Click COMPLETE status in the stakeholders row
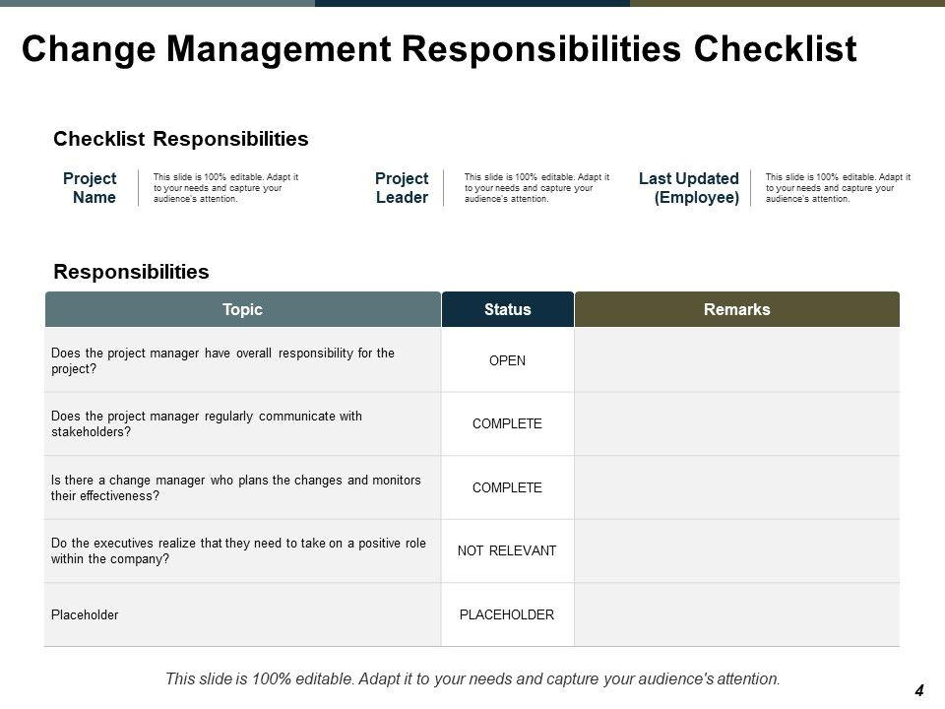 508,423
